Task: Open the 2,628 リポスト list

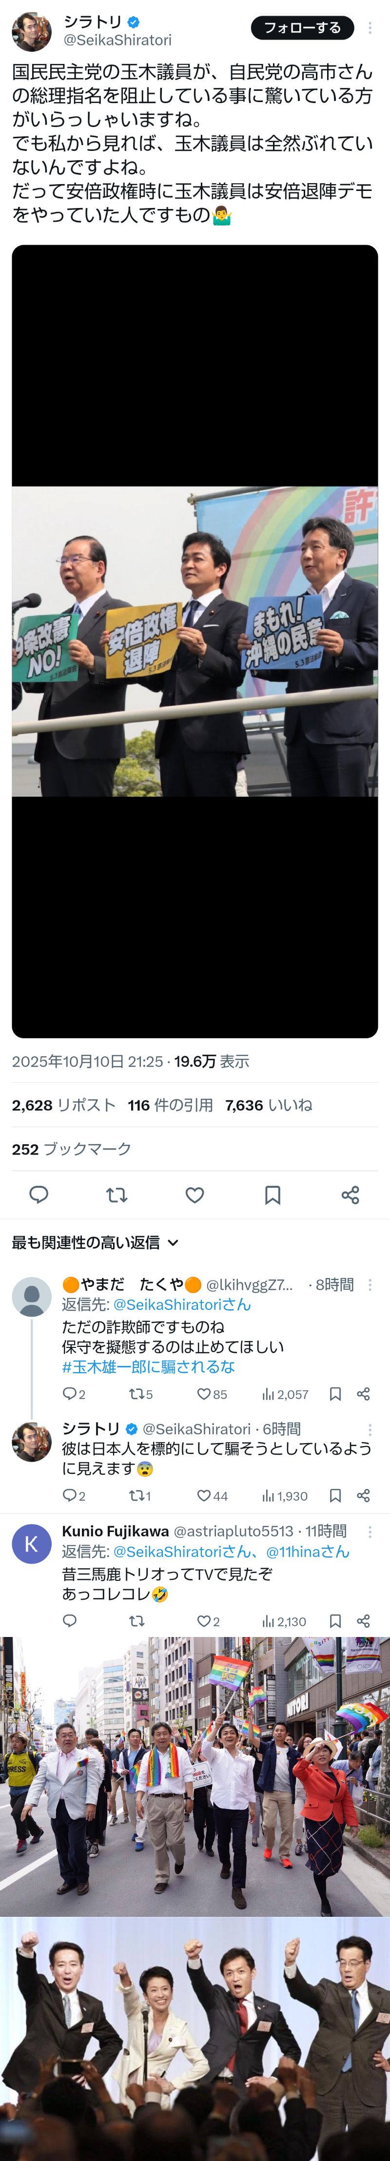Action: point(63,1105)
